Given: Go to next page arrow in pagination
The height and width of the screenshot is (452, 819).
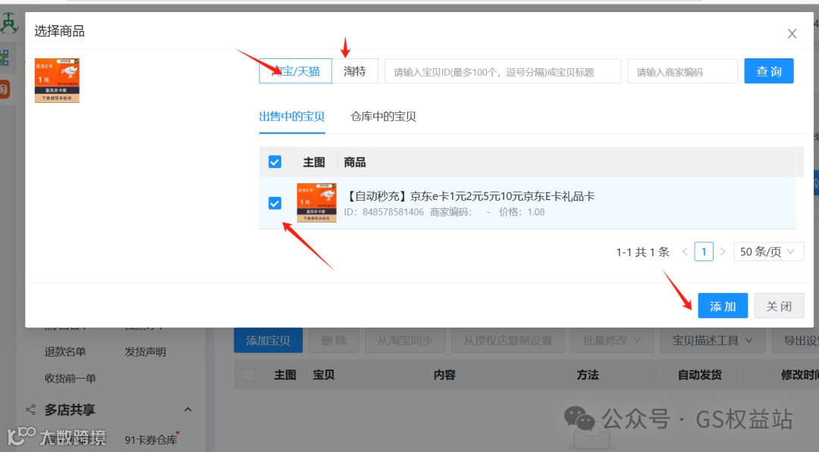Looking at the screenshot, I should coord(723,252).
